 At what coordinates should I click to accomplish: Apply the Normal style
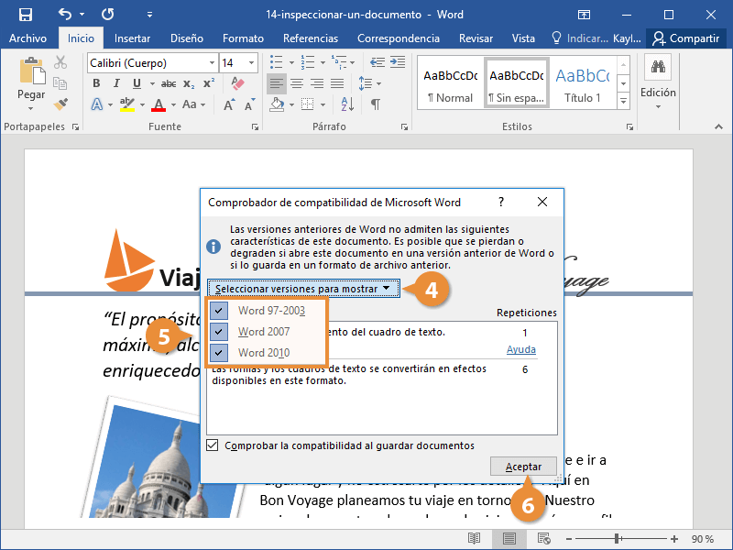[x=450, y=83]
